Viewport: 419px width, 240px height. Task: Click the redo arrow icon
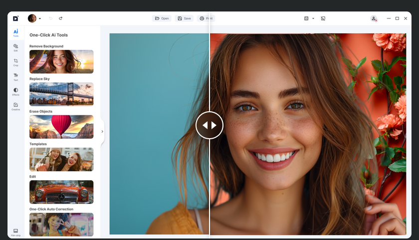pos(61,18)
